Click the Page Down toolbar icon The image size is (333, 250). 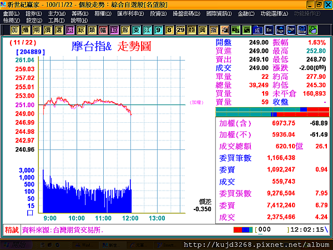click(x=291, y=30)
